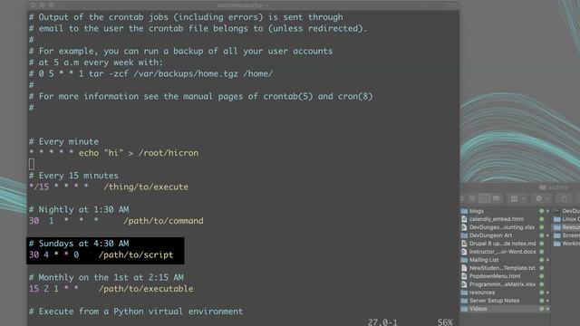The image size is (580, 326).
Task: Click the Finder share button
Action: pos(564,198)
